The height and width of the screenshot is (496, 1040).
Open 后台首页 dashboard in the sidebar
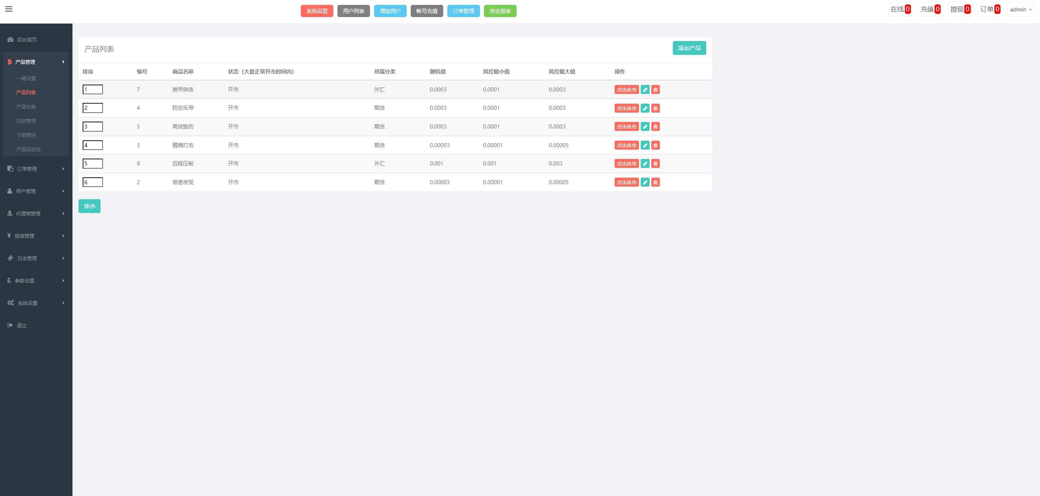(27, 39)
